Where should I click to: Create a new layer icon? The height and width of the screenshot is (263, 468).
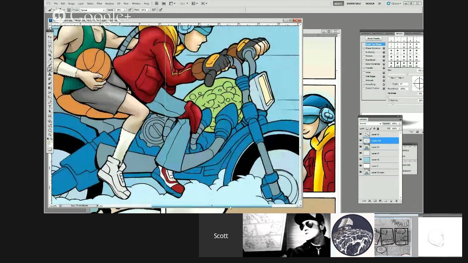391,201
